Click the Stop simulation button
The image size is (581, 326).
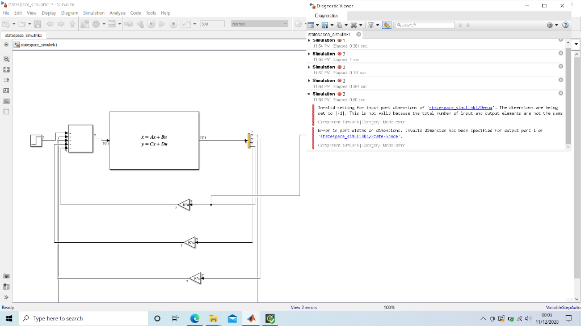173,24
